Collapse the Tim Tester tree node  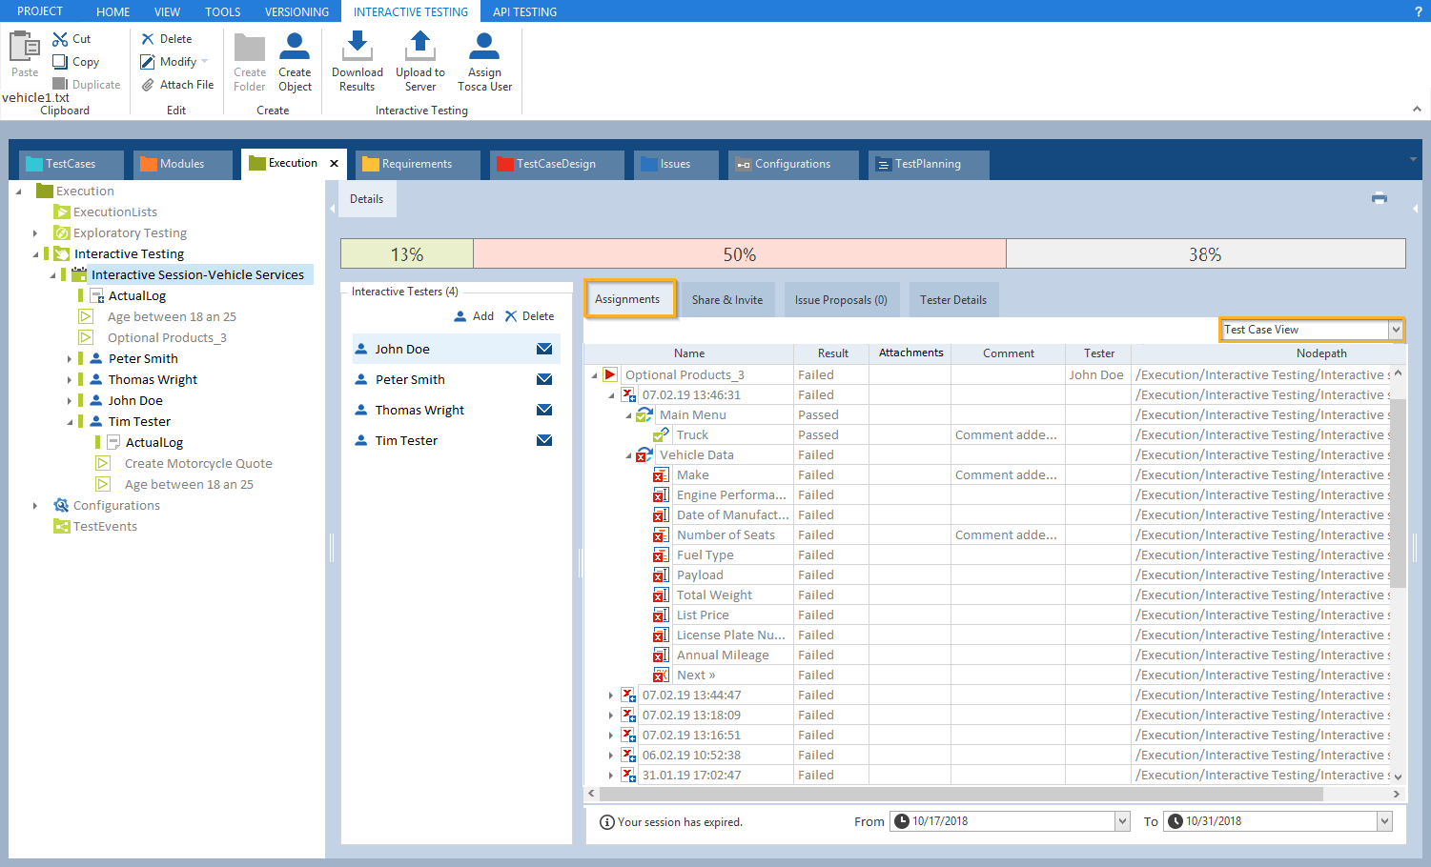click(x=70, y=422)
